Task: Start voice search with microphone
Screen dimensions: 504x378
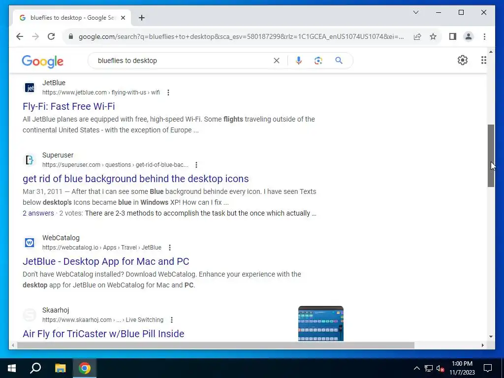Action: tap(299, 61)
